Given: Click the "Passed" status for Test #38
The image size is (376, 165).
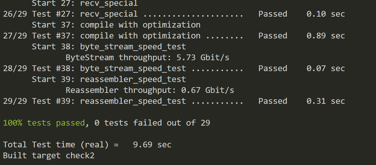Looking at the screenshot, I should coord(273,69).
